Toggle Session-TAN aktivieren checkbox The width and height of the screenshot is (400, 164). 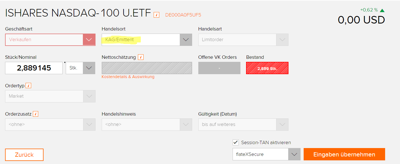click(236, 142)
